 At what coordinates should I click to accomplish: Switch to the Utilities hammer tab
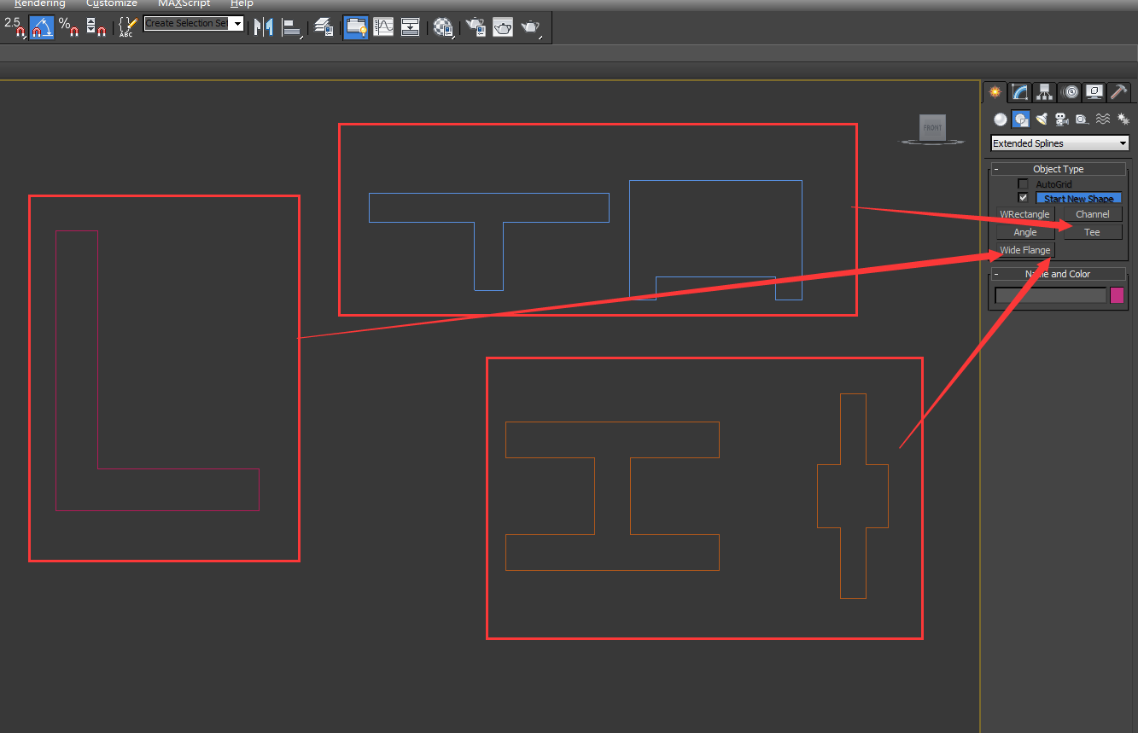1119,92
